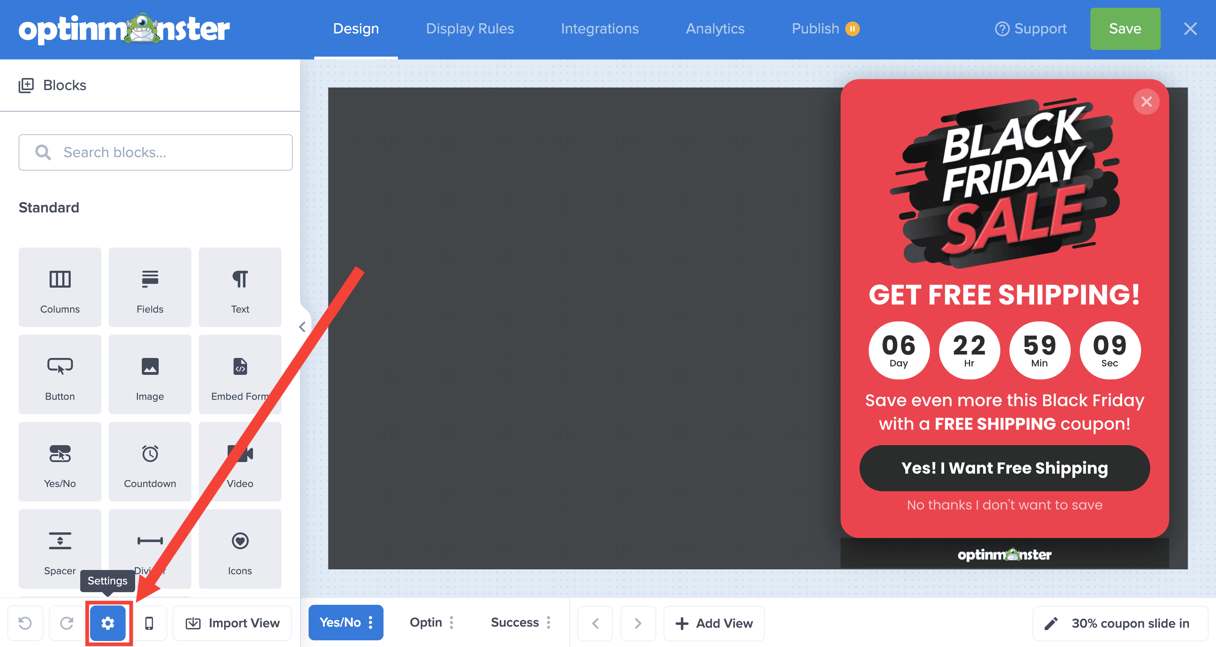
Task: Go to next view arrow
Action: pyautogui.click(x=638, y=623)
